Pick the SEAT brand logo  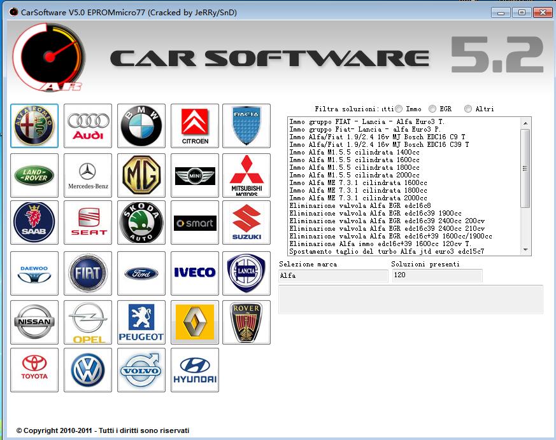tap(88, 223)
